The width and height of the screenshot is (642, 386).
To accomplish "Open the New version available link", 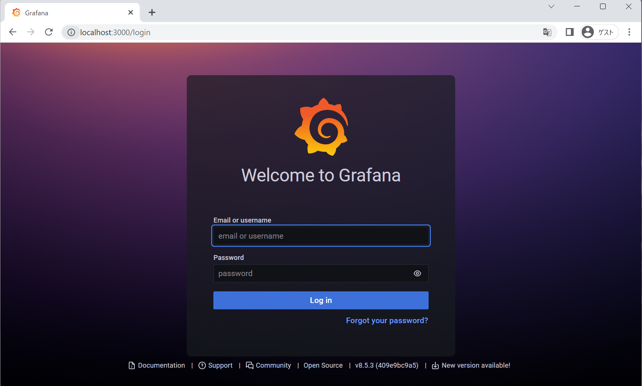I will coord(471,365).
